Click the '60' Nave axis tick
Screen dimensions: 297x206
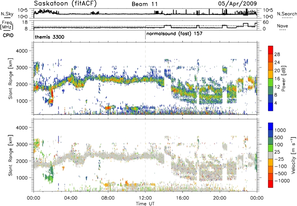[x=266, y=22]
